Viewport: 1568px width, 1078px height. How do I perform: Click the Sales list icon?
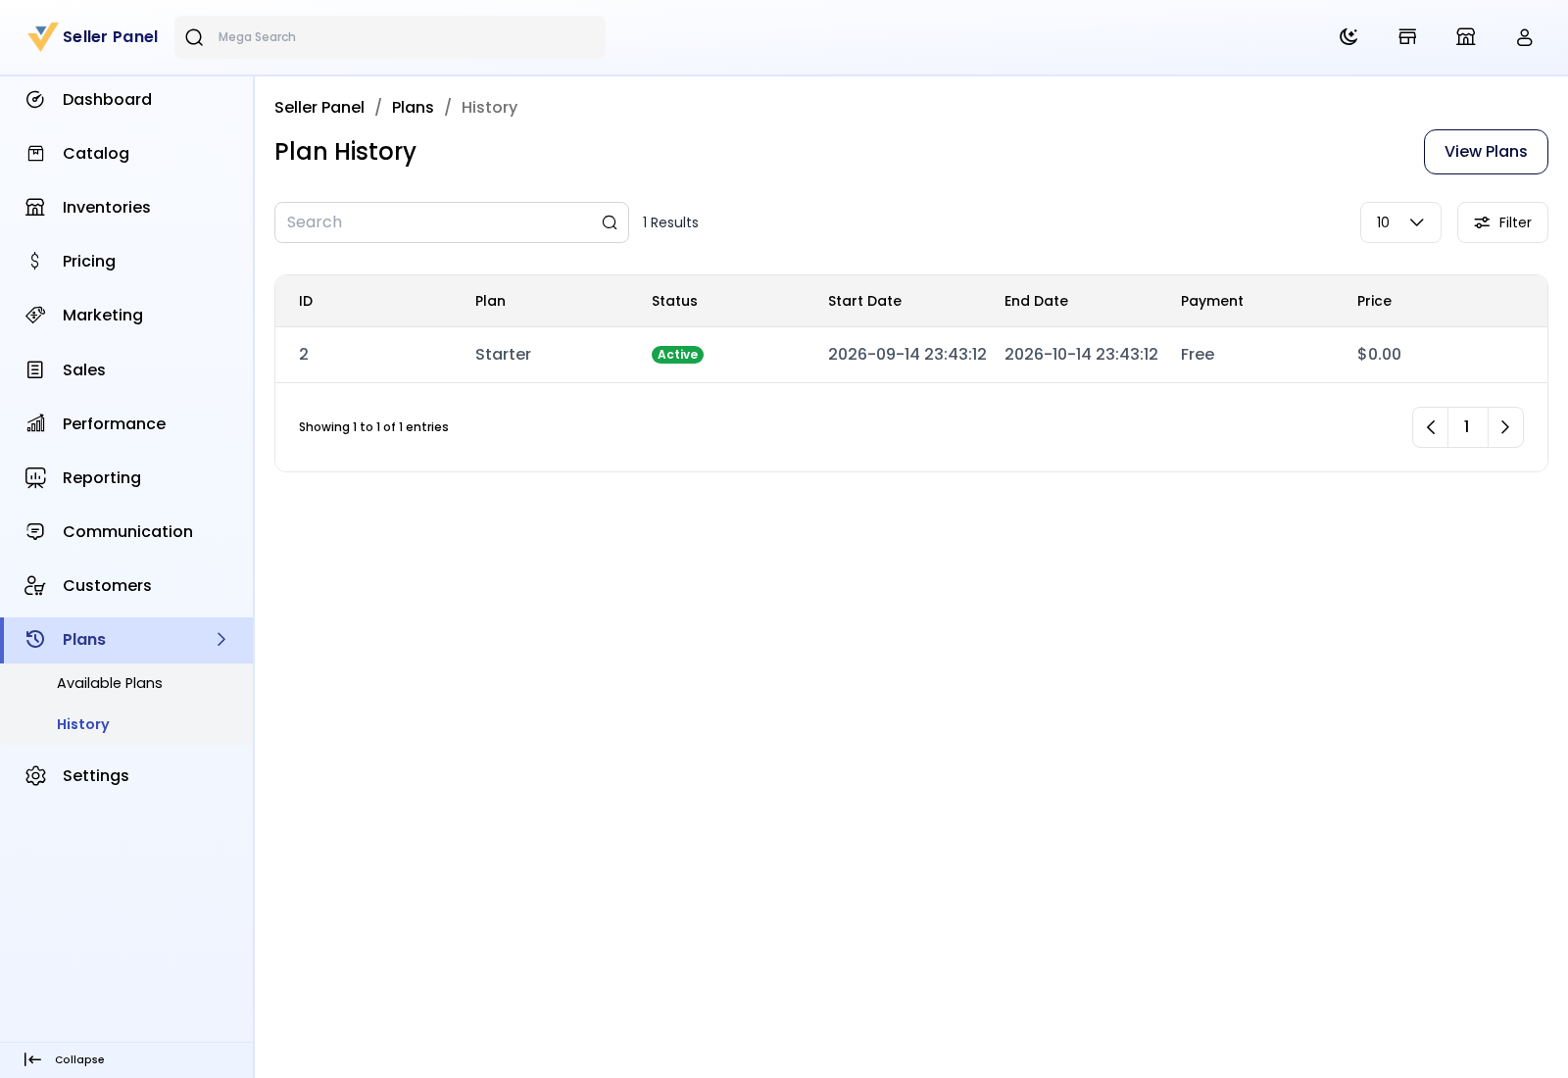[35, 370]
